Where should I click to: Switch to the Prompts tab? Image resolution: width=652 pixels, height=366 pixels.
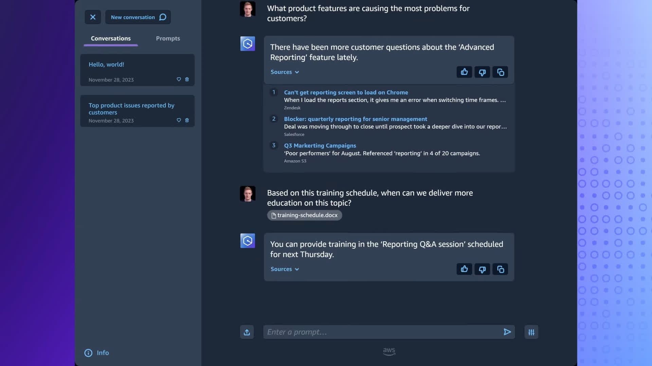(x=168, y=38)
